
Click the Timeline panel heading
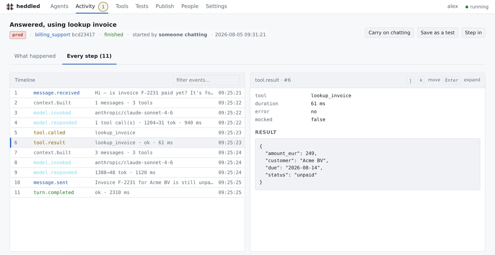(x=25, y=80)
